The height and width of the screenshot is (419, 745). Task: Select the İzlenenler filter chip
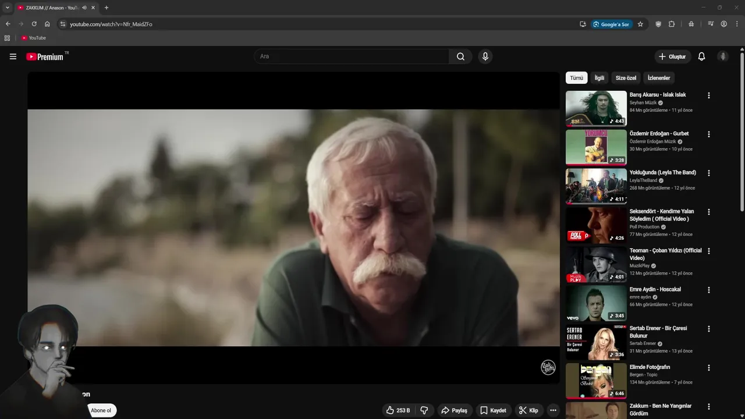click(x=659, y=78)
